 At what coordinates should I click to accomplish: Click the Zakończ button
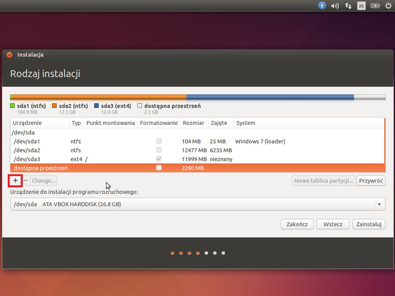297,224
